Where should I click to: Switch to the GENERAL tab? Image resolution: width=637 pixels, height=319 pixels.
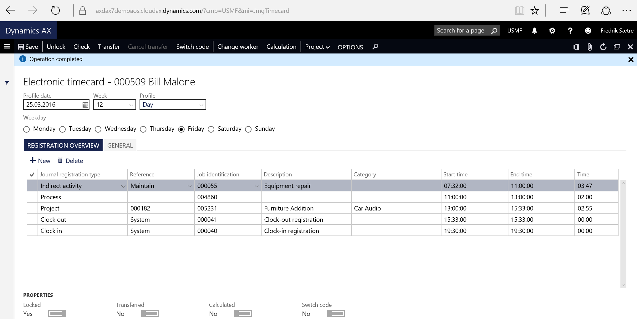pyautogui.click(x=120, y=145)
